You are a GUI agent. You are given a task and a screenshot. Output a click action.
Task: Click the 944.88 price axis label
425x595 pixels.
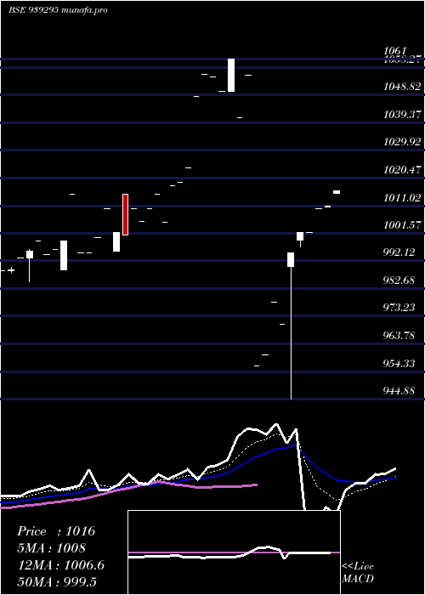coord(399,391)
